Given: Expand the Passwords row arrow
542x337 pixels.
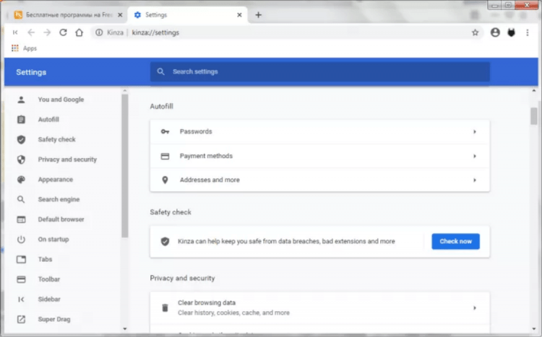Looking at the screenshot, I should coord(475,131).
